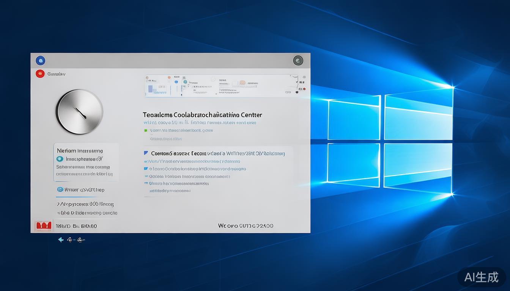510x291 pixels.
Task: Click the silver round dial knob
Action: click(79, 111)
